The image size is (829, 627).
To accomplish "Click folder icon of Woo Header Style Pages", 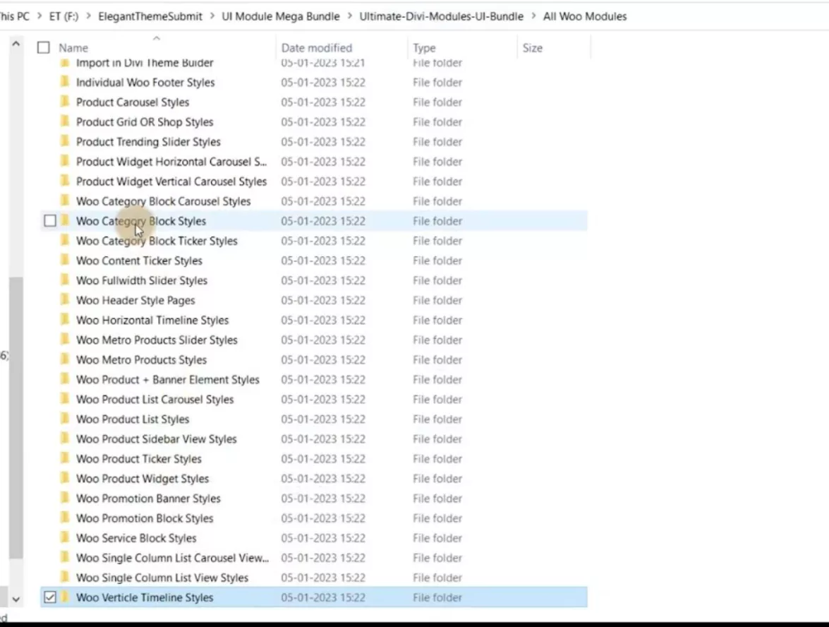I will pos(65,300).
